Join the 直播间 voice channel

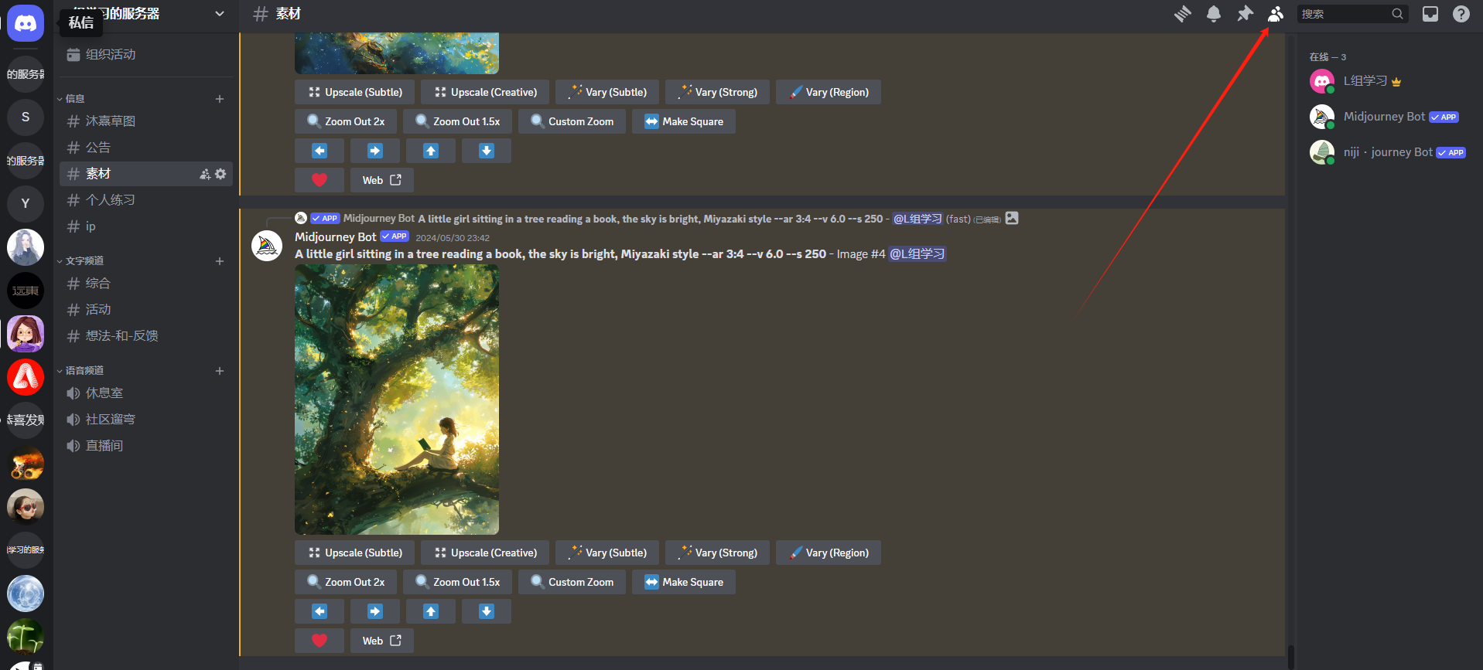146,446
